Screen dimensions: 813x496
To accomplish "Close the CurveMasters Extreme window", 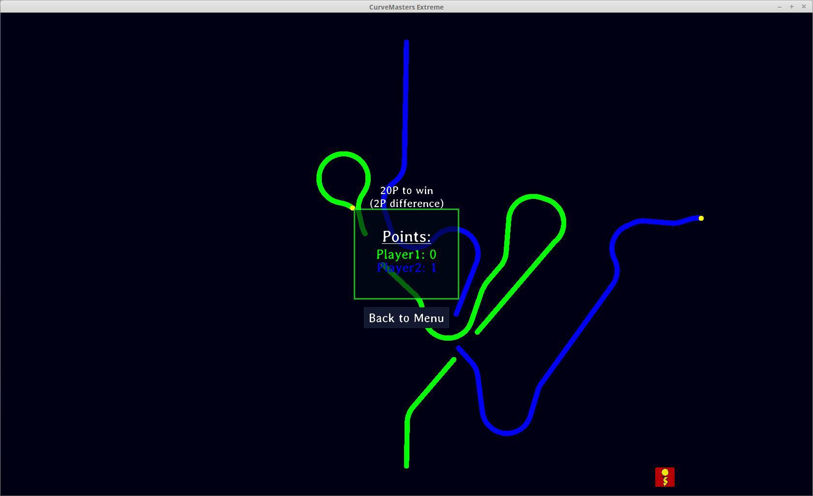I will tap(804, 7).
